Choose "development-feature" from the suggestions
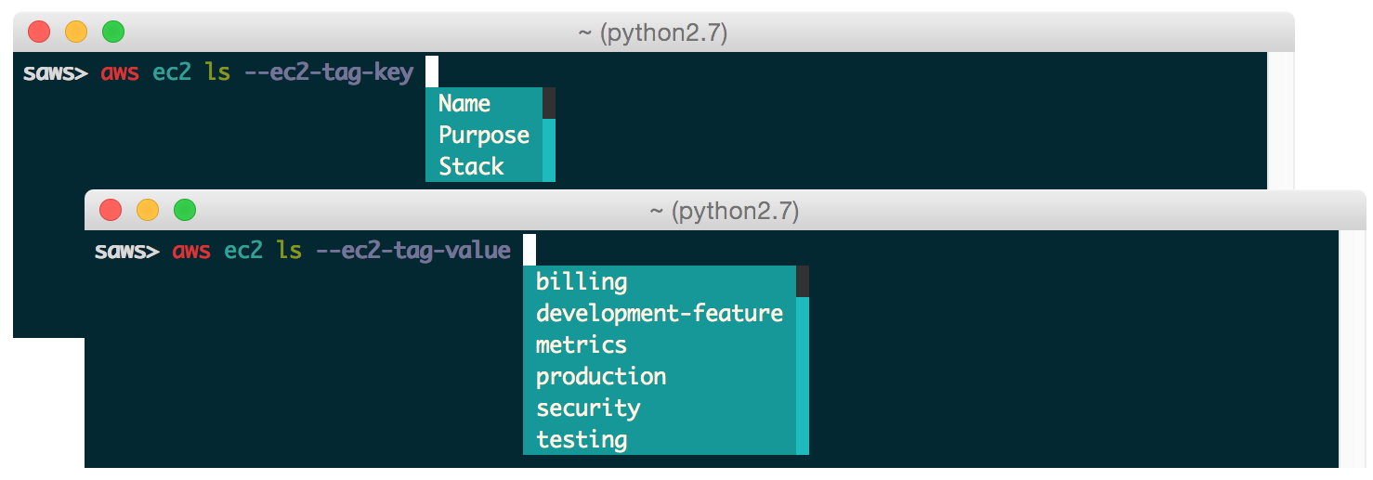Screen dimensions: 1373x480 click(x=660, y=313)
